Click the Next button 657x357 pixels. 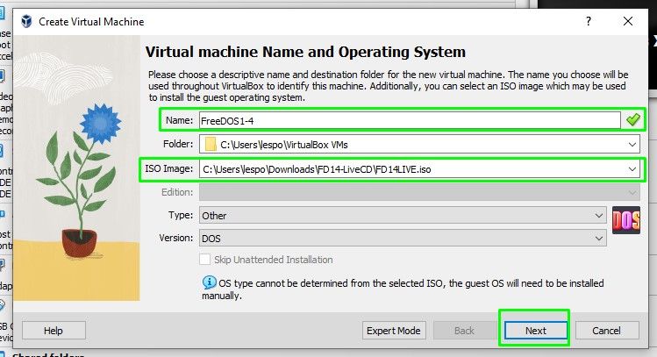point(535,331)
